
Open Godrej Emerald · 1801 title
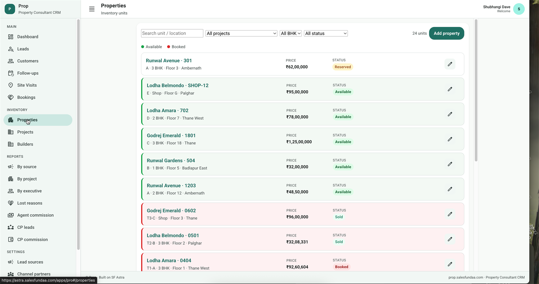click(x=171, y=135)
